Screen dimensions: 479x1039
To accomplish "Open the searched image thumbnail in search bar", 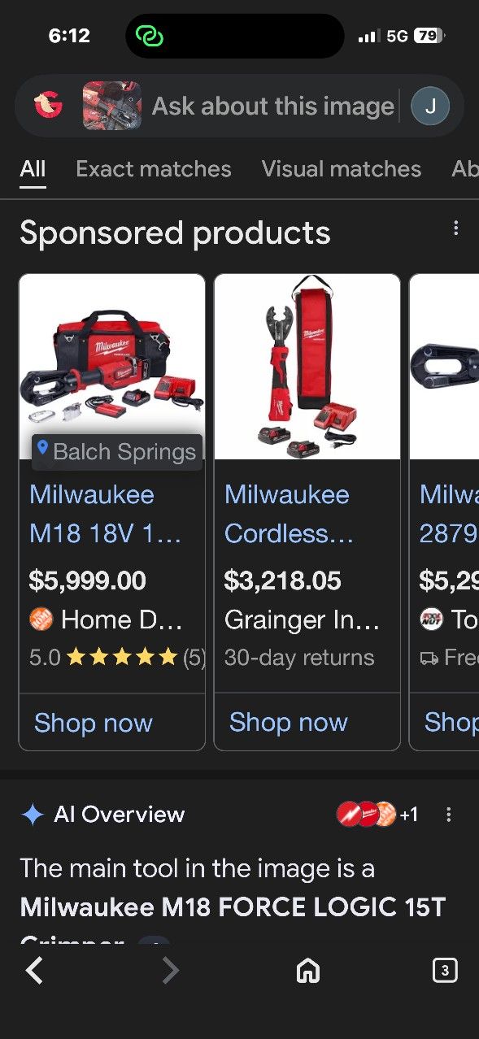I will [x=112, y=106].
